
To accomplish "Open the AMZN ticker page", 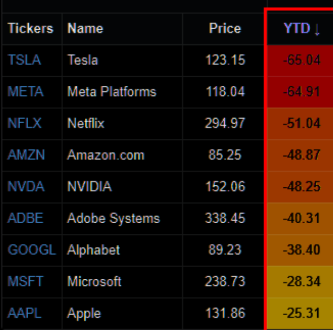I will click(x=25, y=155).
